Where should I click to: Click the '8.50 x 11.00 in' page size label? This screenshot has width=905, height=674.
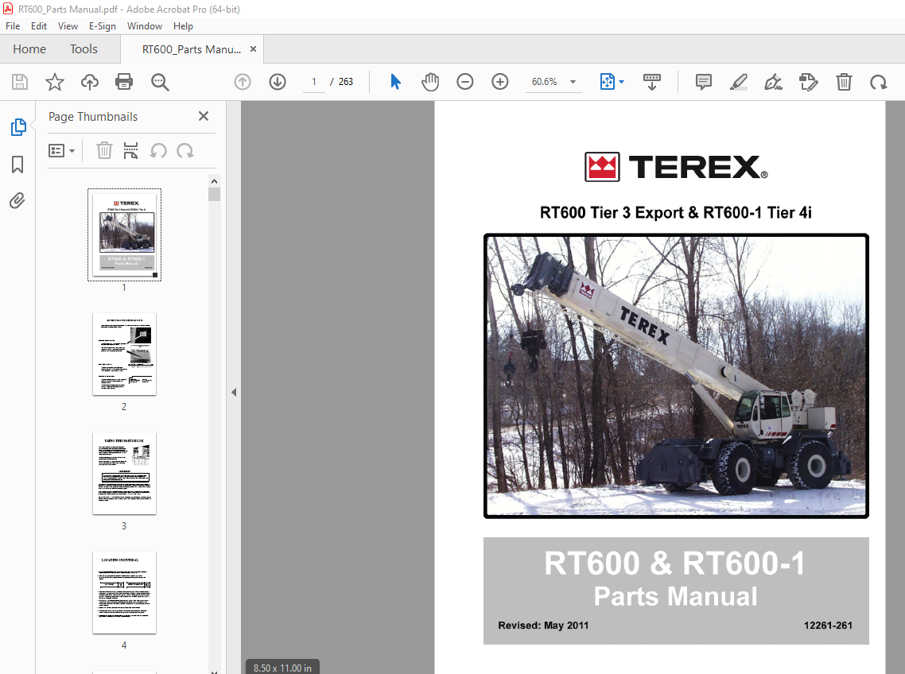coord(282,668)
